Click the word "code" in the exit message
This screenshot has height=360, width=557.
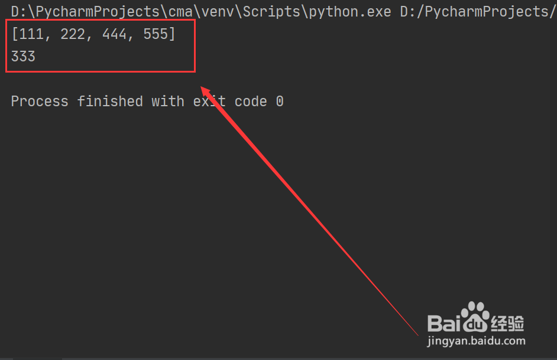[x=251, y=102]
